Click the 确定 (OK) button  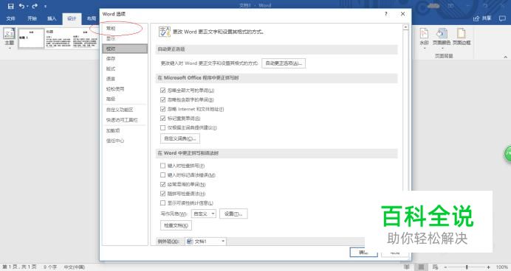point(364,252)
